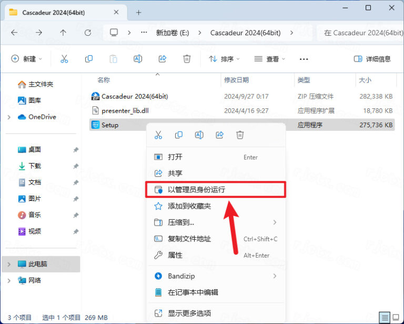Click the rename icon in the context menu

199,135
